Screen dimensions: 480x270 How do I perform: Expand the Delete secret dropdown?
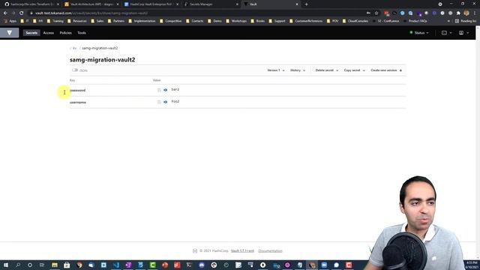pos(327,70)
